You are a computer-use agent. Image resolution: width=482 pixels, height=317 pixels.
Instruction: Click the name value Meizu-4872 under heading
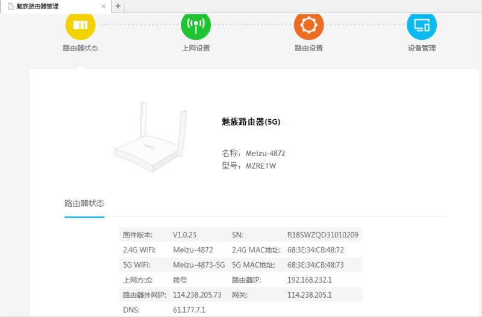pos(266,153)
